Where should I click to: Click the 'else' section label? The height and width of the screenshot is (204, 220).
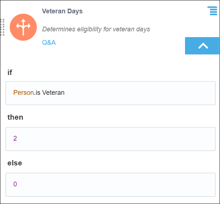click(15, 163)
